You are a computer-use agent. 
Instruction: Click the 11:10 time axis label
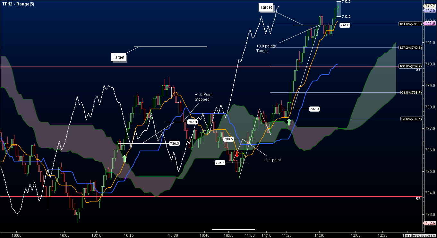266,235
